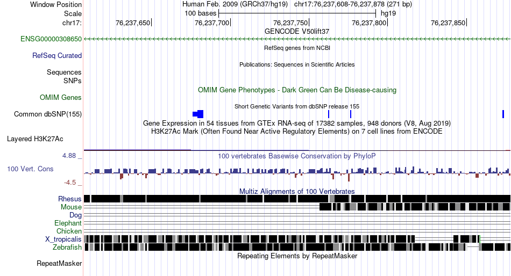Select the OMIM Genes track label
The width and height of the screenshot is (511, 276).
(61, 97)
